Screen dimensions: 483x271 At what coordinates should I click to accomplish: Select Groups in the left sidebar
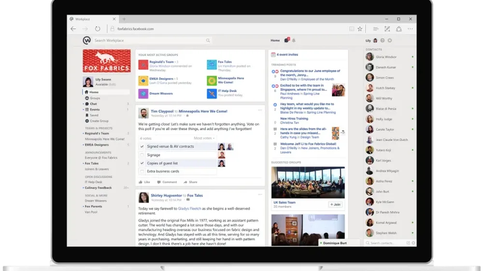pyautogui.click(x=95, y=98)
